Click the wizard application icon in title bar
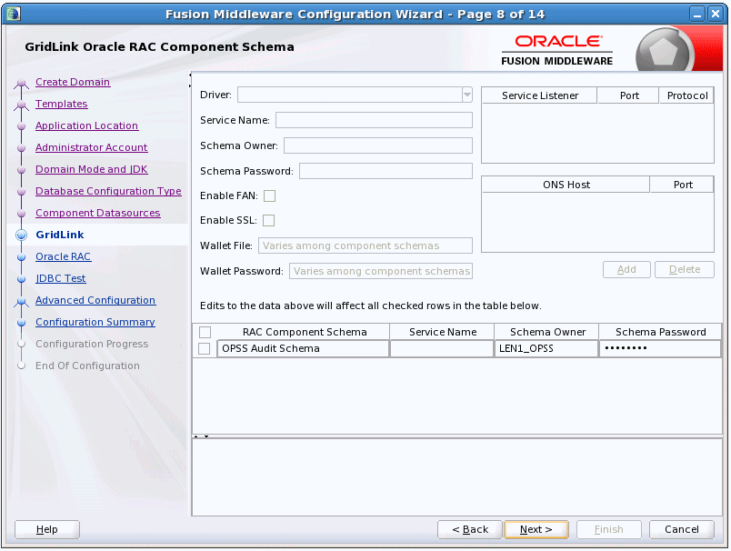731x551 pixels. point(14,14)
